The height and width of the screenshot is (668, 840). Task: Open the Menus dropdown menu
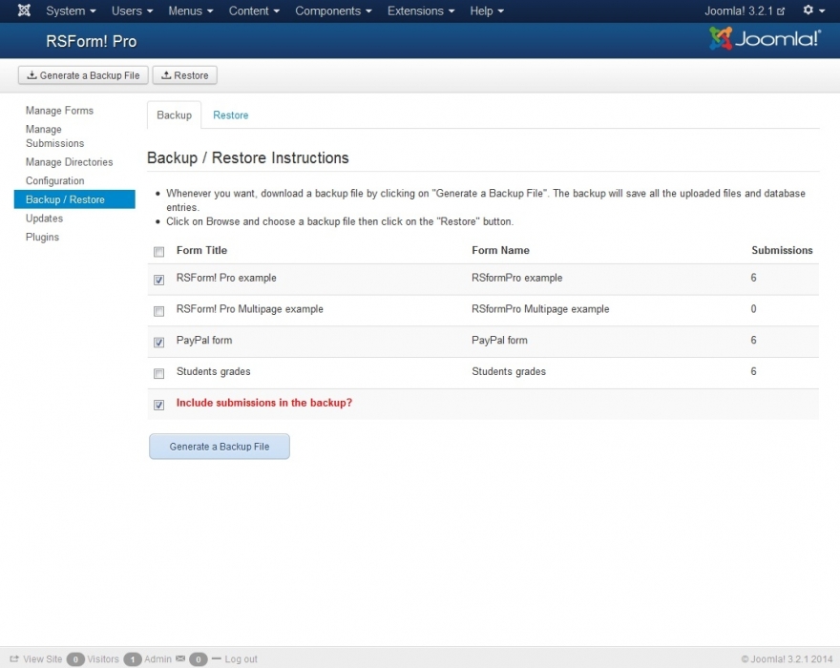click(x=191, y=10)
